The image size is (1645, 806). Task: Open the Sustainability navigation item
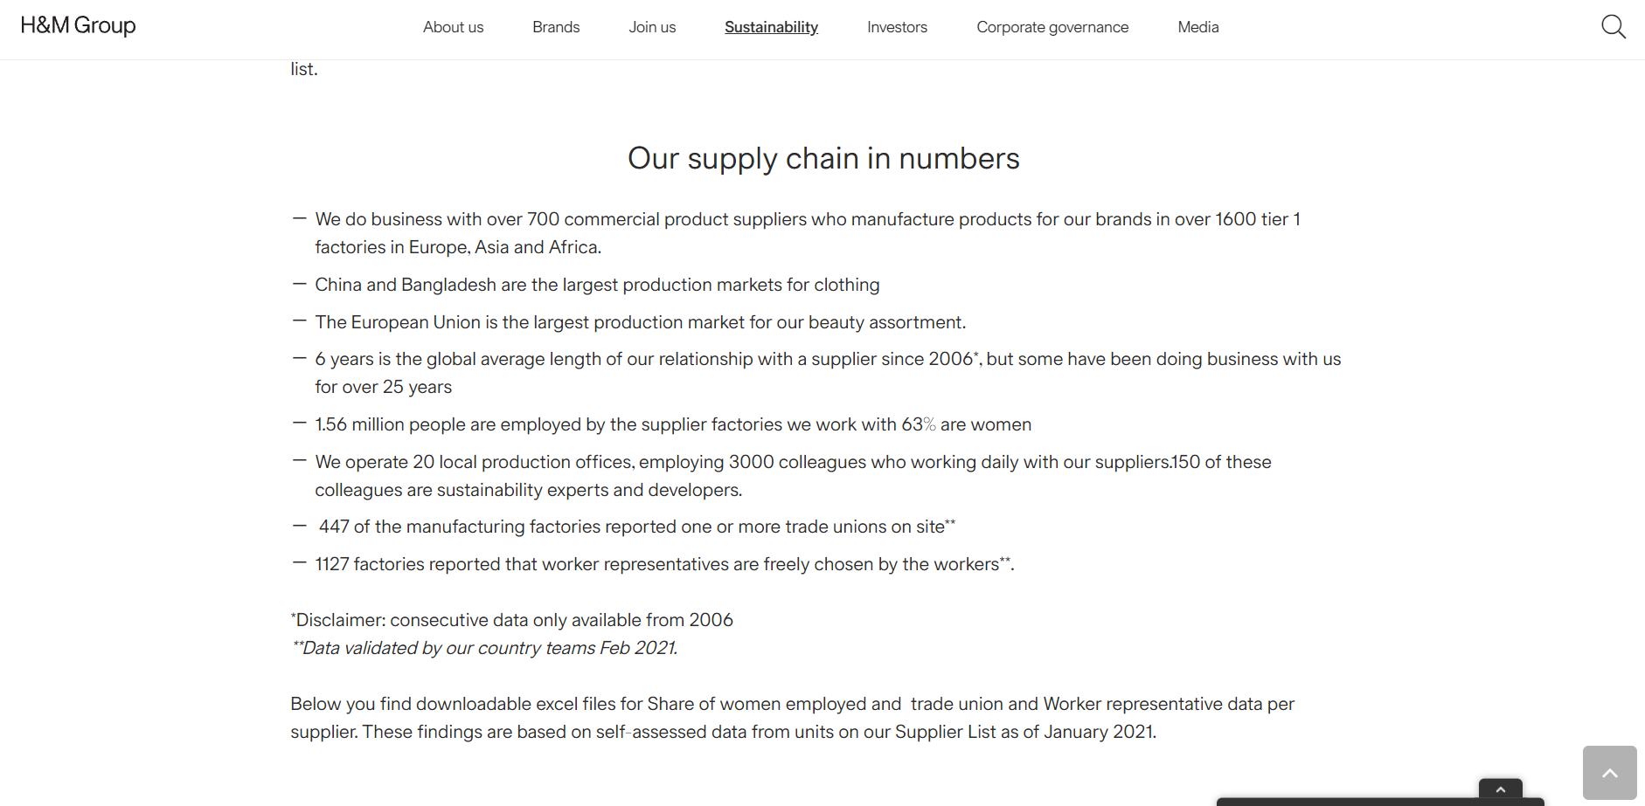[771, 27]
